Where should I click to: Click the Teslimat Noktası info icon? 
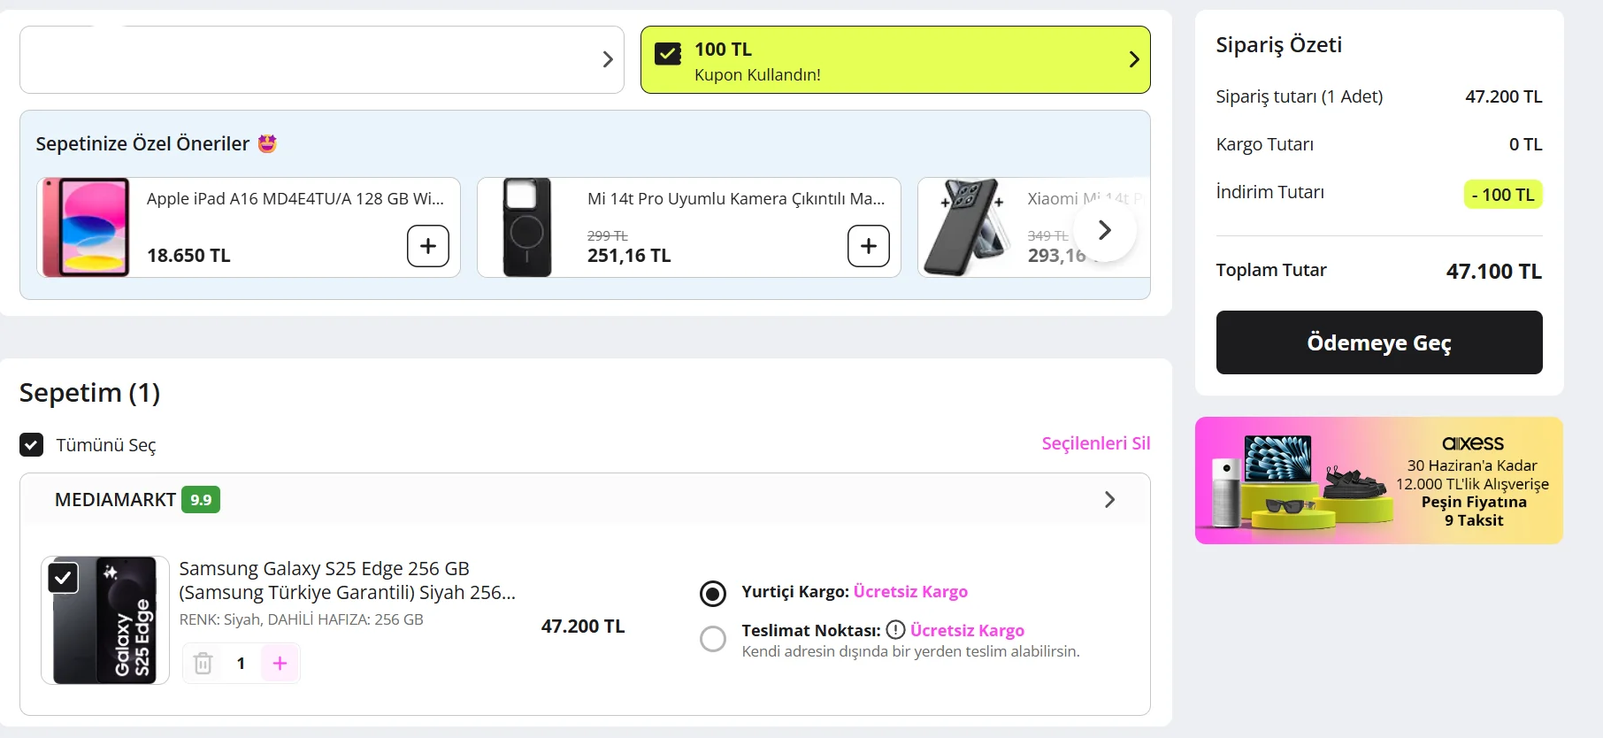pos(895,630)
